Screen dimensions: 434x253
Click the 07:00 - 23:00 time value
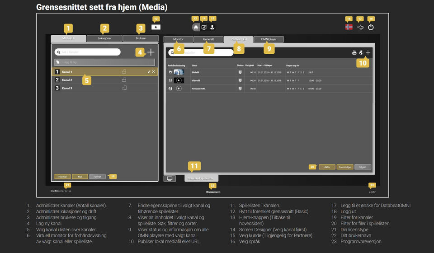pos(315,89)
